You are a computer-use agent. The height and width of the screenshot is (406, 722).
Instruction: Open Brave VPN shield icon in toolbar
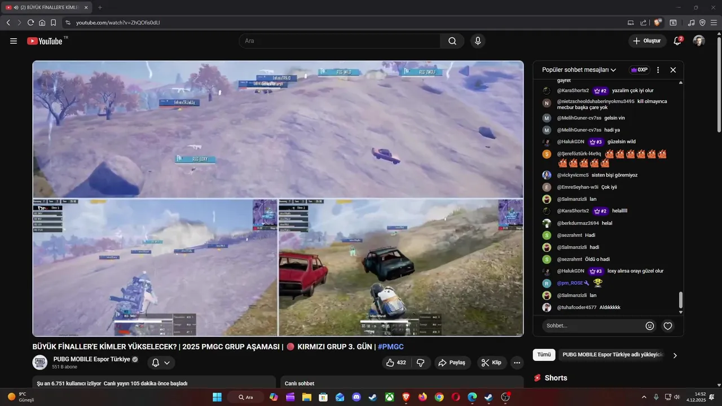click(702, 23)
